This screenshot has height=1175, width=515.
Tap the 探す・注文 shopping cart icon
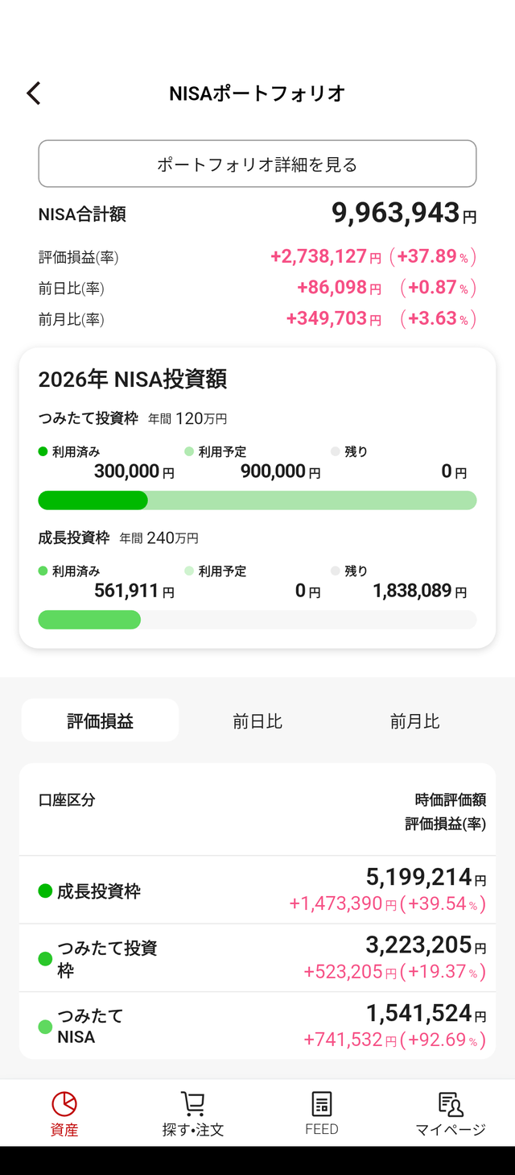coord(193,1102)
